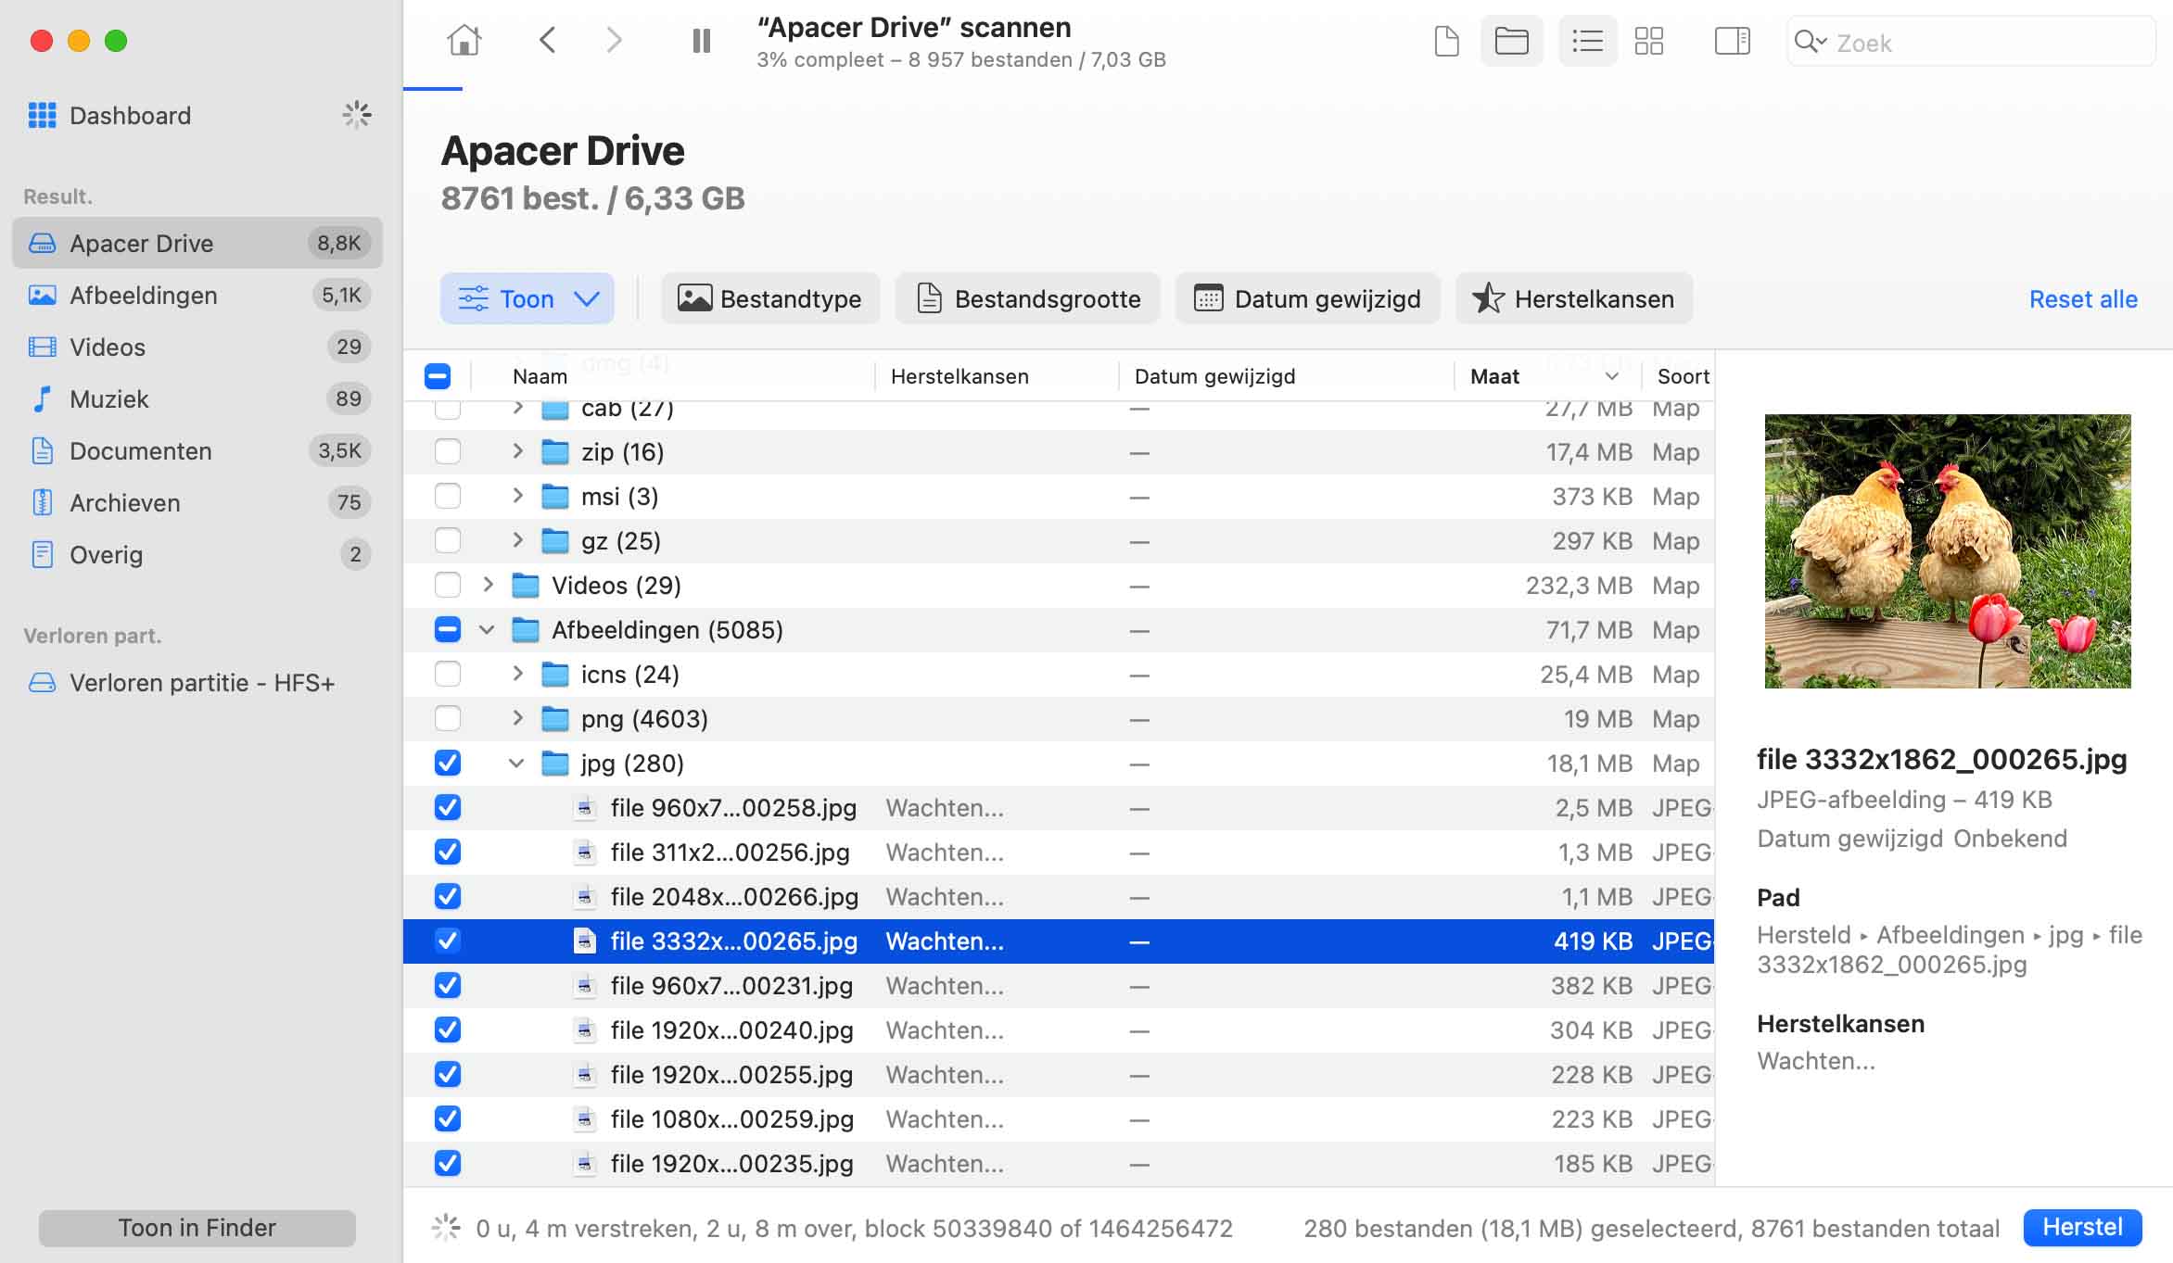The image size is (2173, 1263).
Task: Select grid icon view mode
Action: 1648,42
